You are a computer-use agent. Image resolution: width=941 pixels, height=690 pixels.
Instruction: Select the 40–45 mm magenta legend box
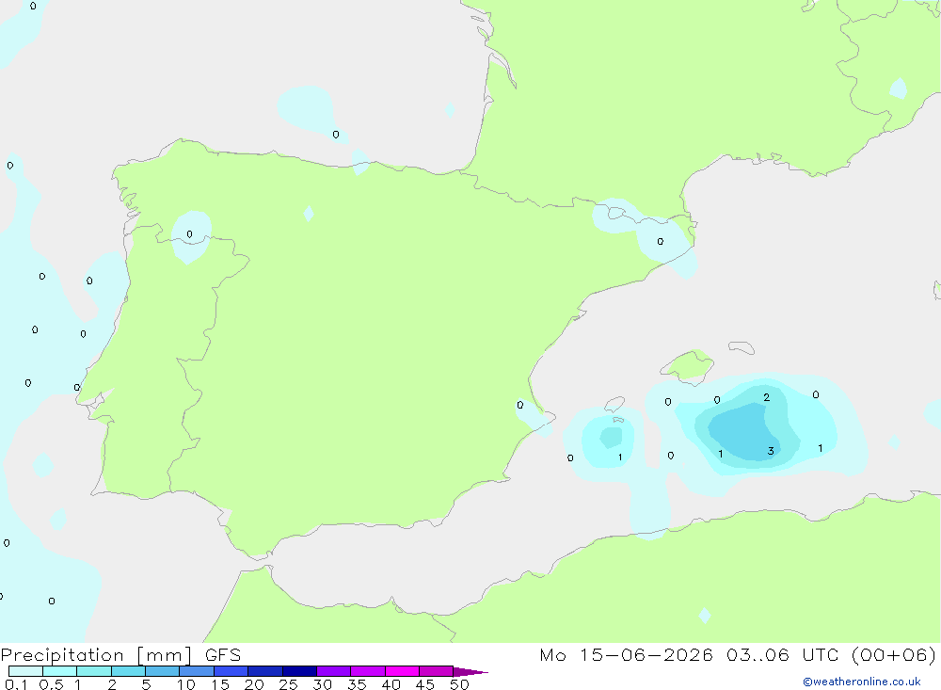click(402, 671)
